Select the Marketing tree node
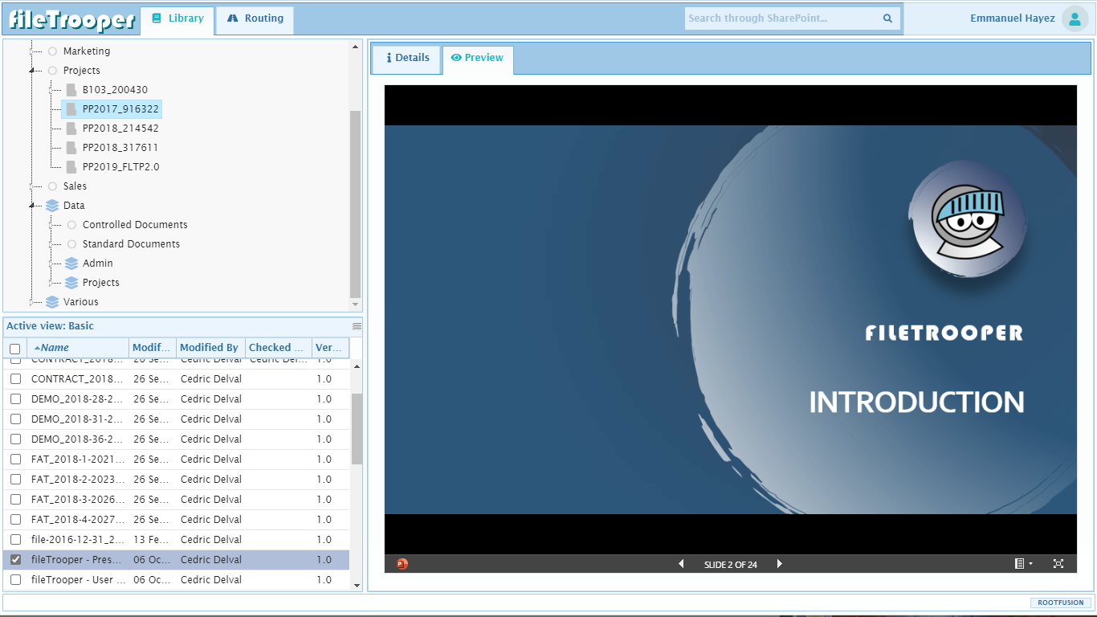Viewport: 1097px width, 617px height. click(87, 51)
